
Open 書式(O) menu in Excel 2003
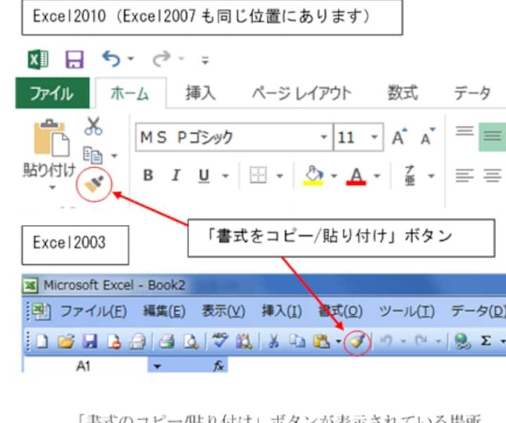click(340, 311)
